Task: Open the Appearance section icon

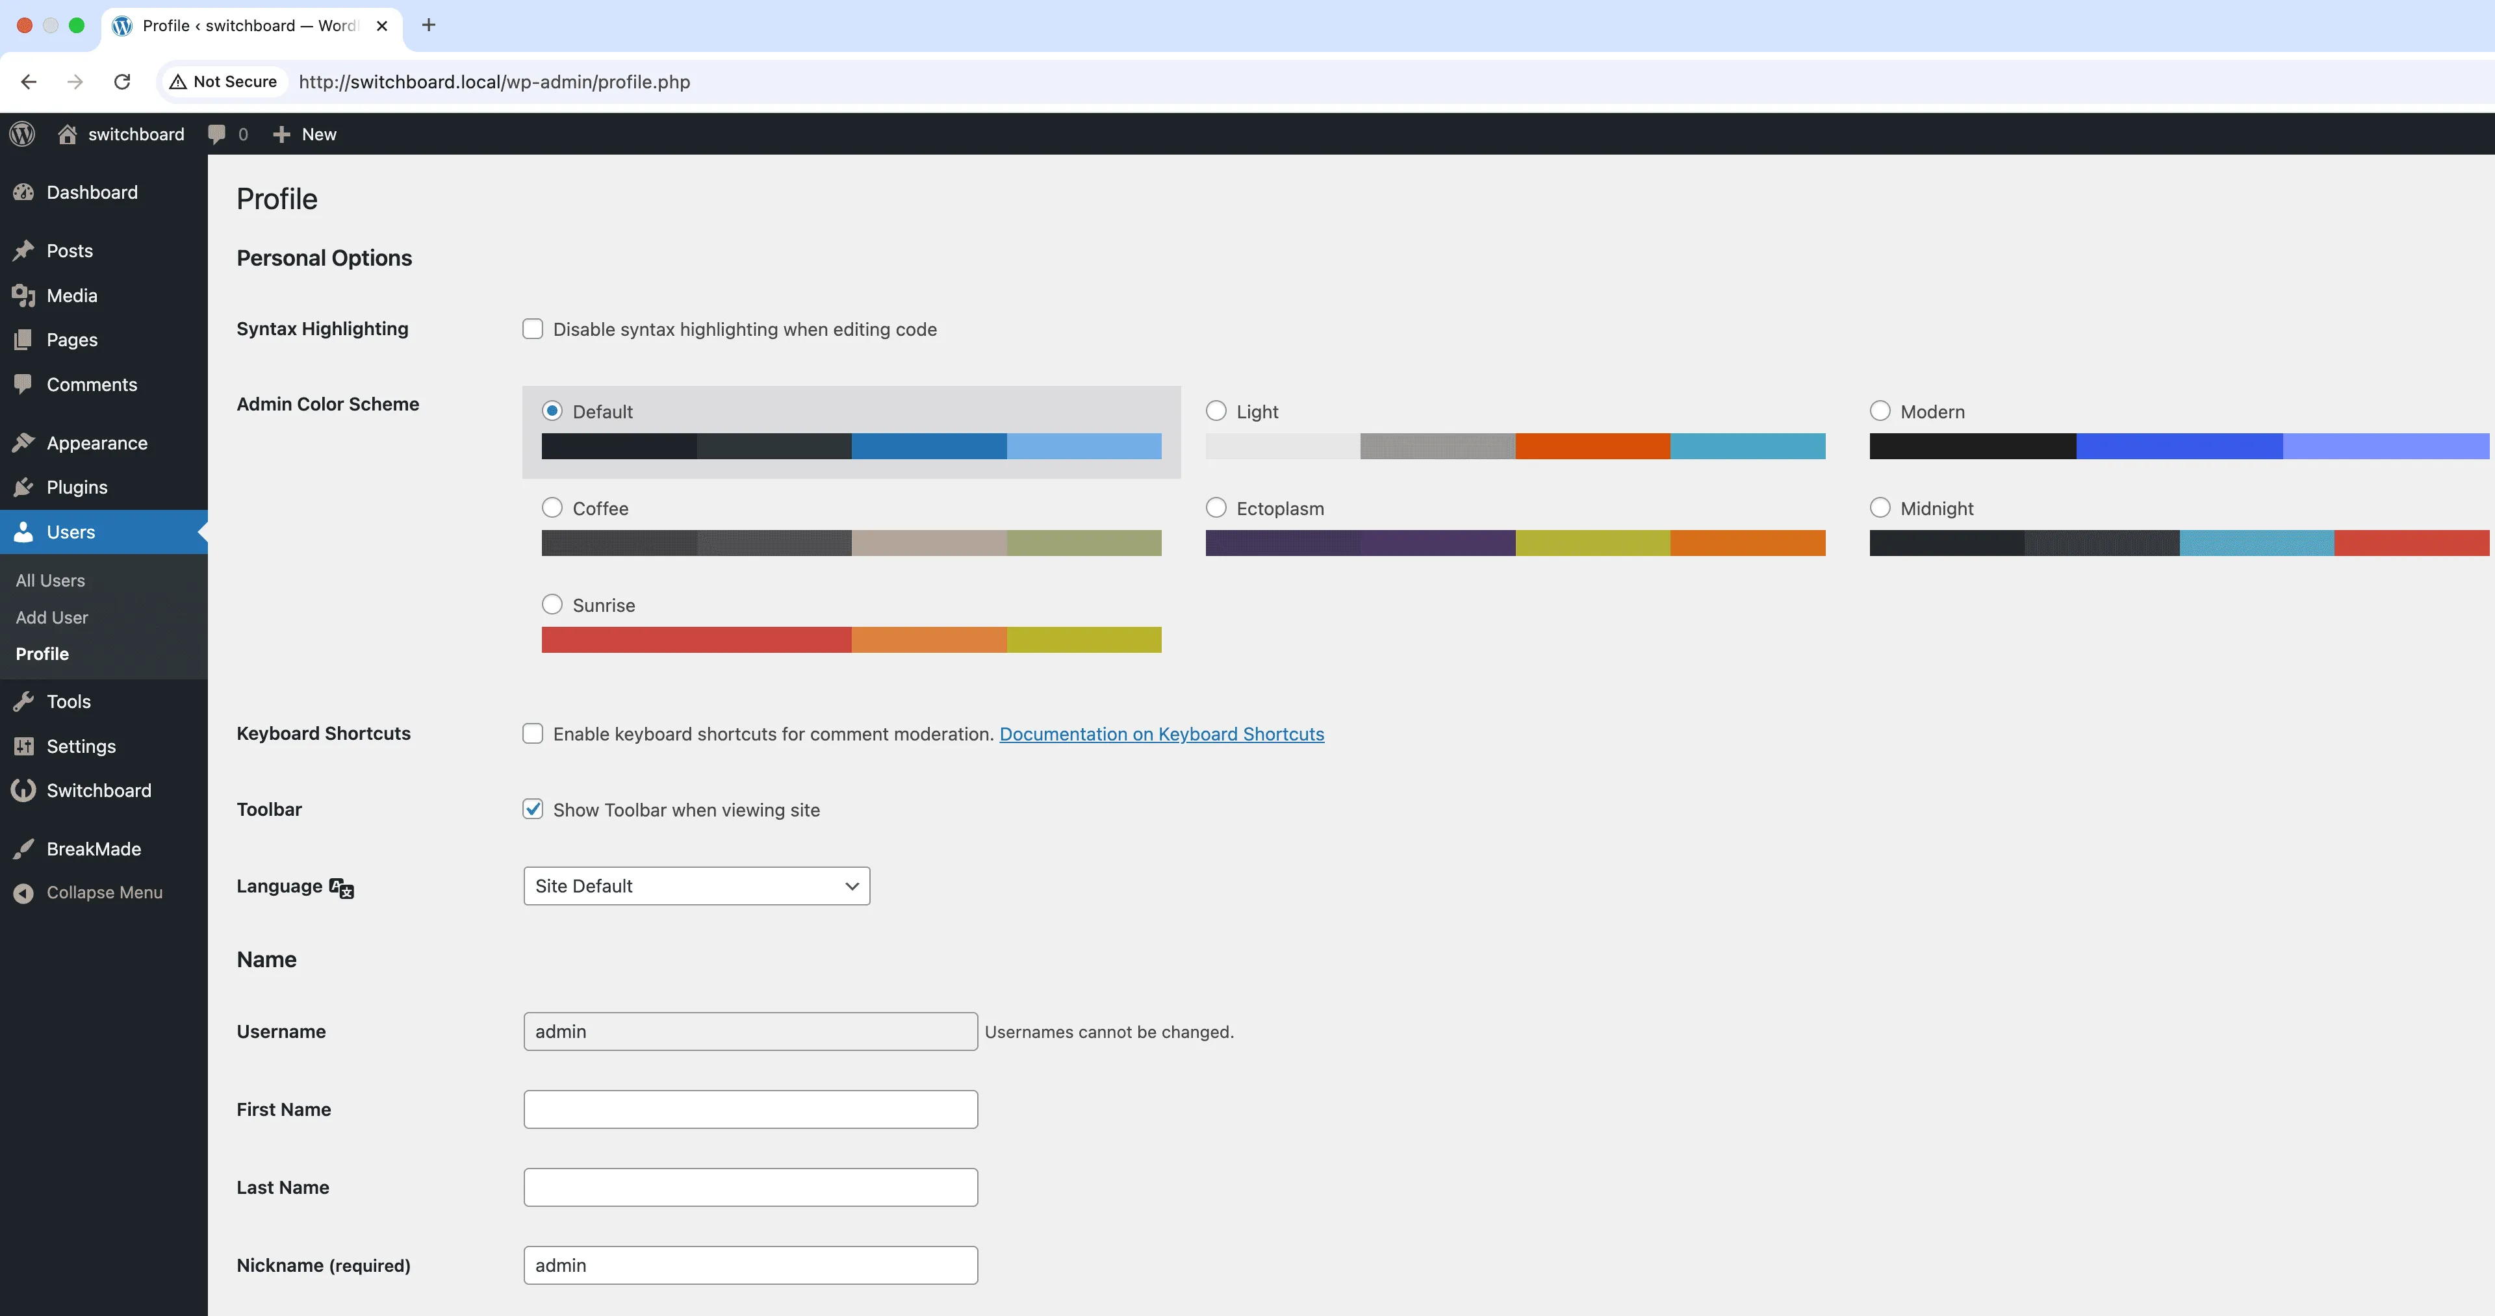Action: [24, 442]
